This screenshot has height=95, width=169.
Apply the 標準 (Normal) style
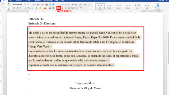click(x=100, y=6)
